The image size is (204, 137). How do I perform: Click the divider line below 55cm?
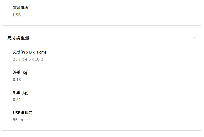(x=102, y=131)
